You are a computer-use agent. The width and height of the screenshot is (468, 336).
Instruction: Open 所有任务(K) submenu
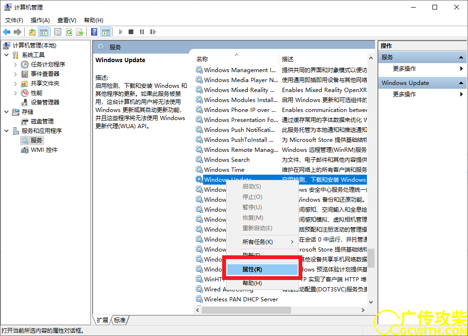(262, 242)
